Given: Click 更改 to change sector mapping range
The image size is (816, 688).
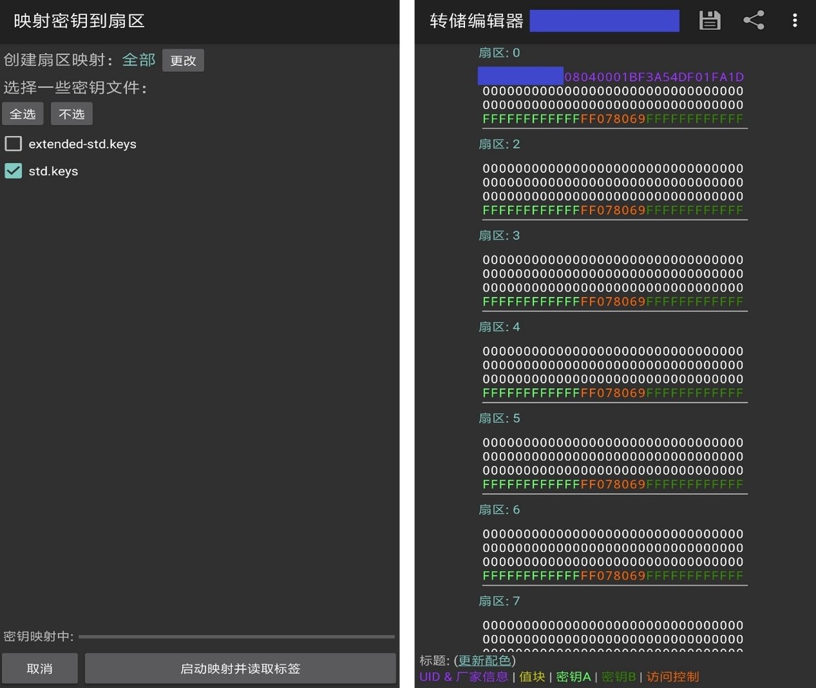Looking at the screenshot, I should (182, 61).
